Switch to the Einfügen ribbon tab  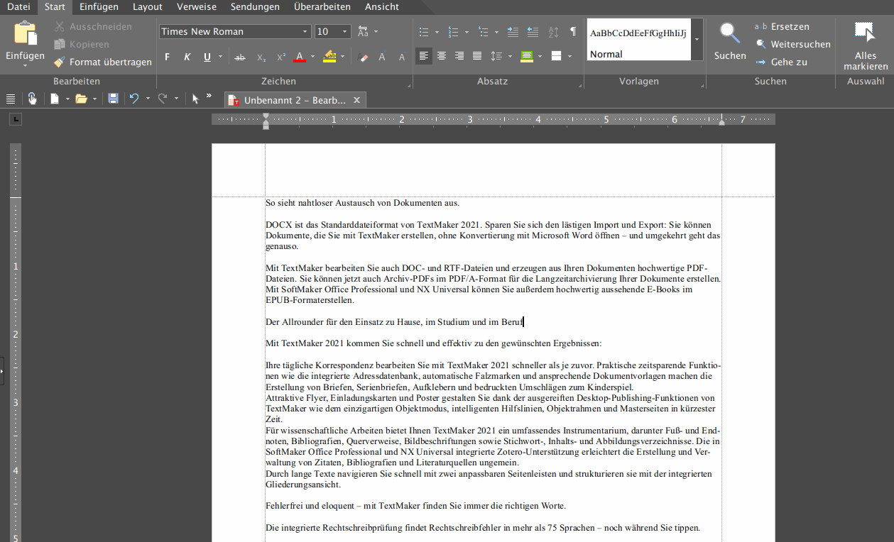[99, 7]
